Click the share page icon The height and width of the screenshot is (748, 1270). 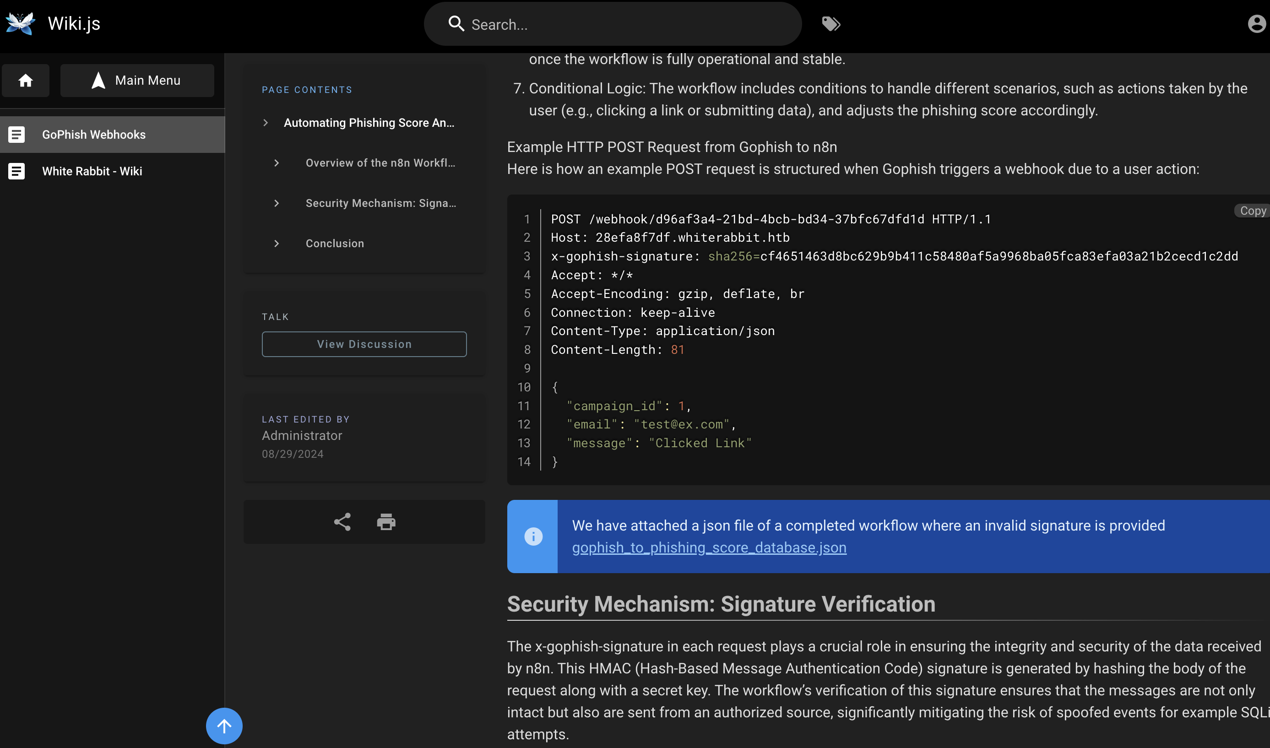click(x=342, y=522)
